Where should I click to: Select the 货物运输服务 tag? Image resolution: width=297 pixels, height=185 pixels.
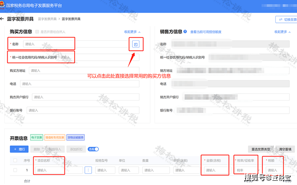click(76, 137)
